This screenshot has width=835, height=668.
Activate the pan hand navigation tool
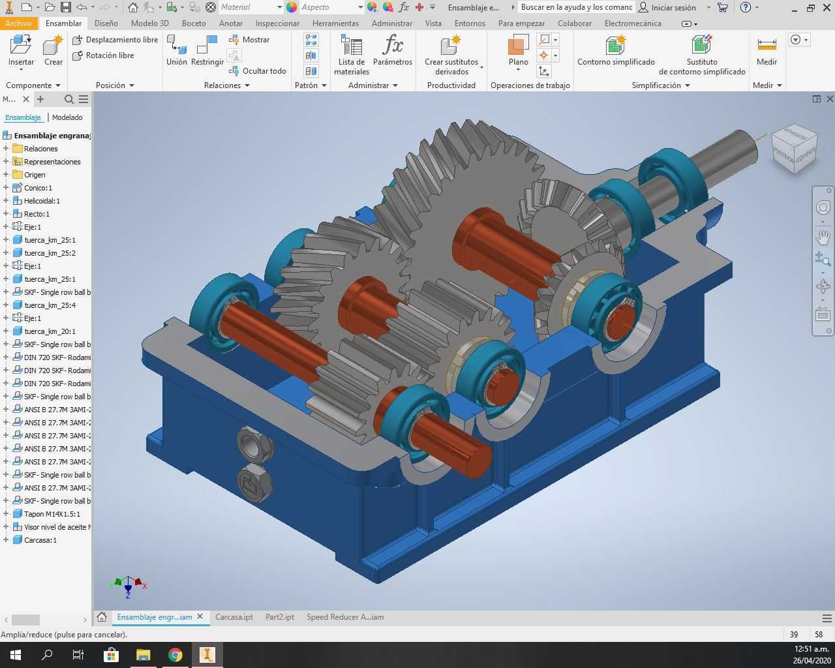coord(823,237)
